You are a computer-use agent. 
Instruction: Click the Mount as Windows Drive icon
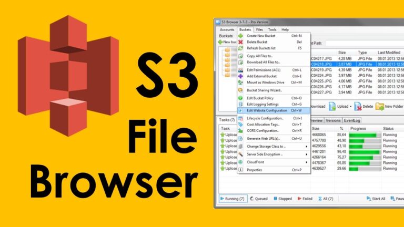(x=240, y=82)
